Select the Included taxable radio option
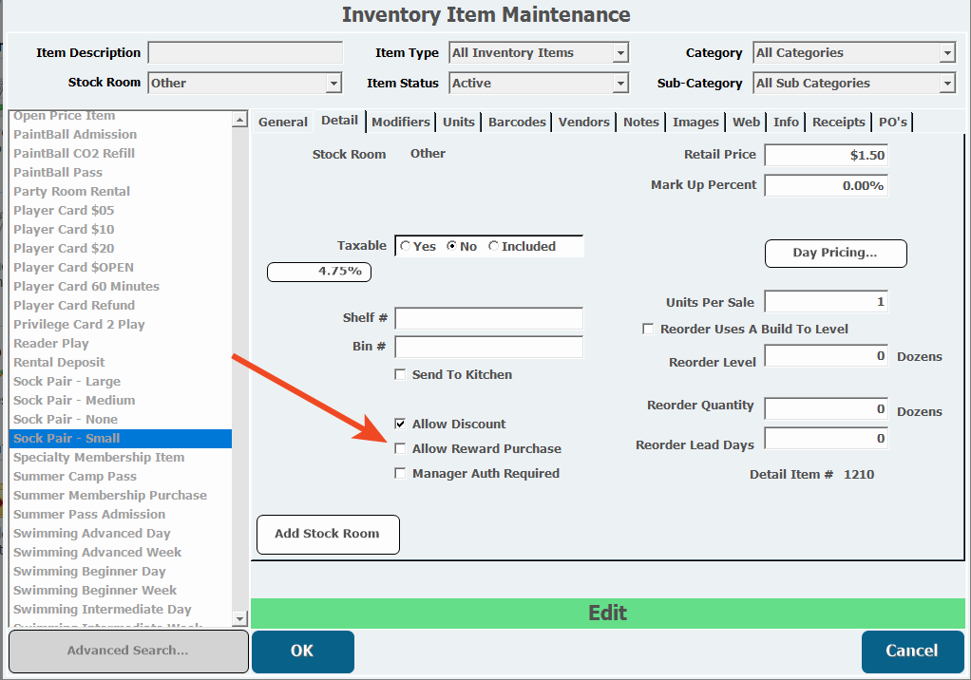 493,247
